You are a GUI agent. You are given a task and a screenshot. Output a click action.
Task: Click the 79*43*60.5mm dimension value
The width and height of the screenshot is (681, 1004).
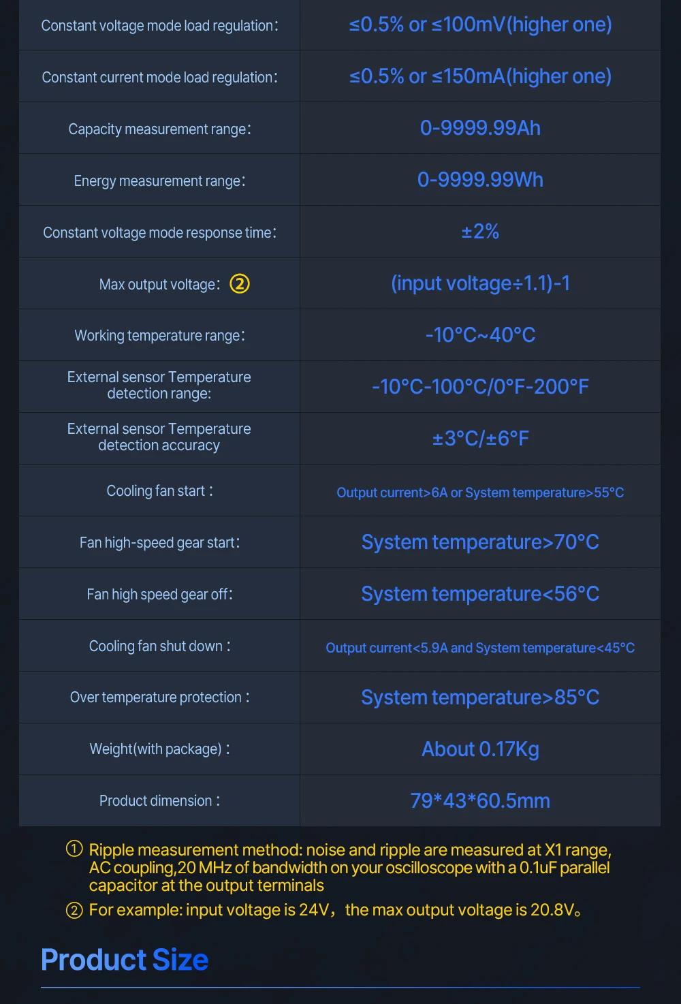coord(480,801)
